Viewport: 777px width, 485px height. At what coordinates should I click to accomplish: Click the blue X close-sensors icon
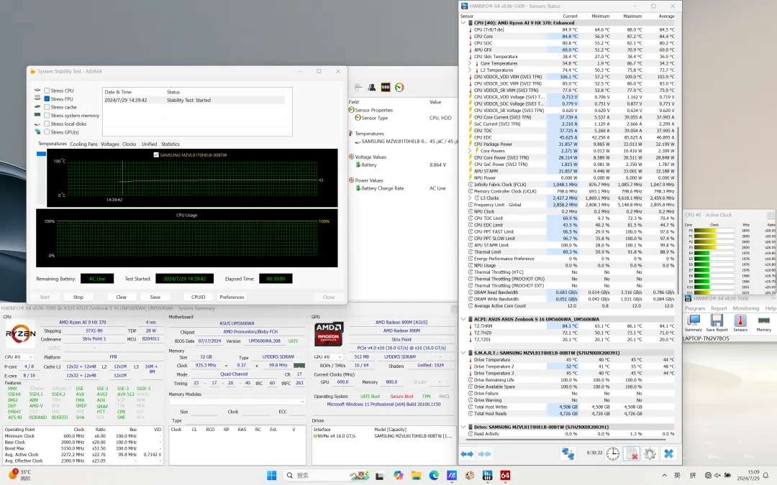668,453
